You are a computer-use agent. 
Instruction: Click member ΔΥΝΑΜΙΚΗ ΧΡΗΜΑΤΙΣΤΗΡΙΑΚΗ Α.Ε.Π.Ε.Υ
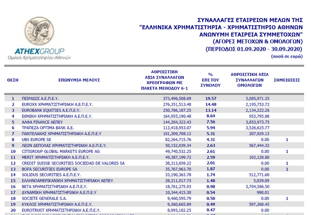pos(59,193)
